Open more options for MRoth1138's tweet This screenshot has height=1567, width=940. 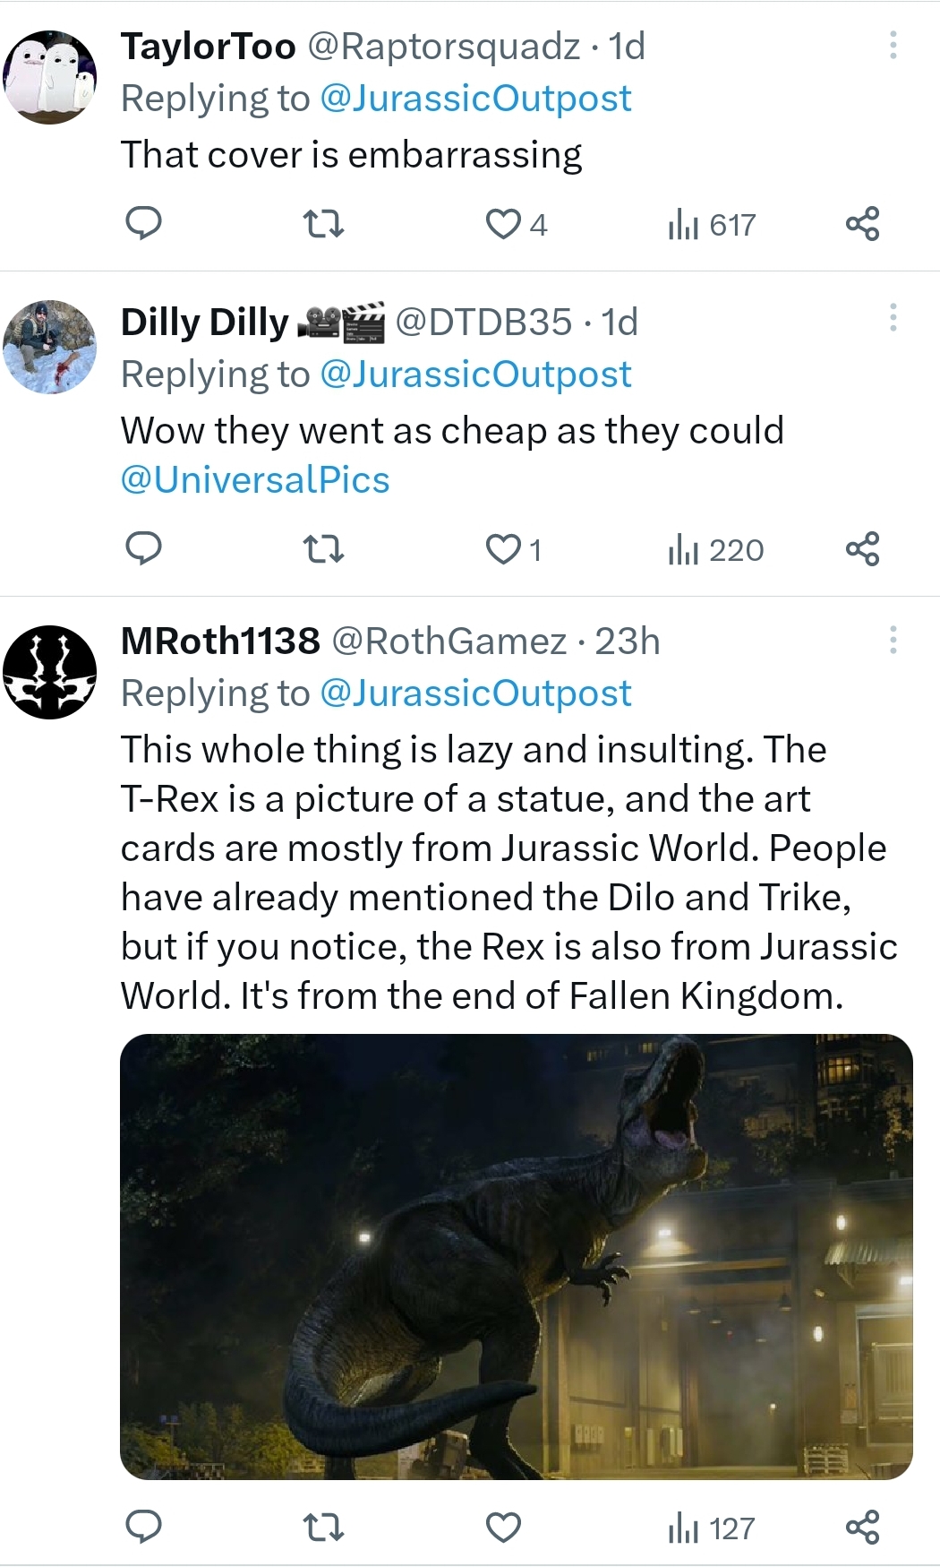893,640
